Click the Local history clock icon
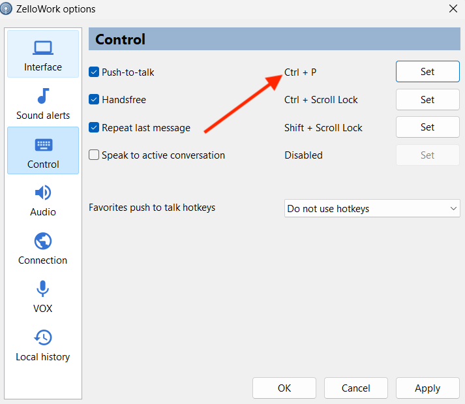 pyautogui.click(x=43, y=337)
